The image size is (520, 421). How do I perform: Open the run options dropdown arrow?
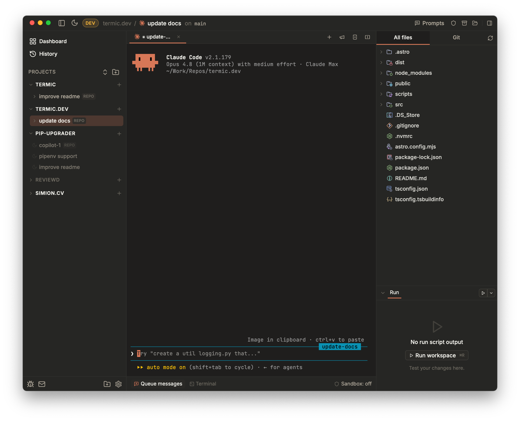[x=491, y=293]
